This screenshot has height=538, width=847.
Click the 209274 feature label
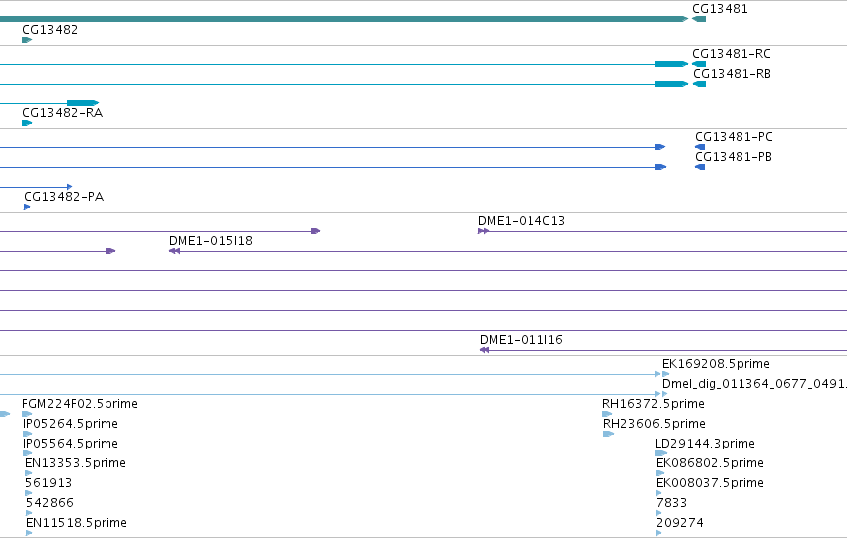tap(680, 523)
